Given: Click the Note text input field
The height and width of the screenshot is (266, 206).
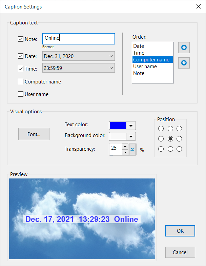Looking at the screenshot, I should coord(79,39).
